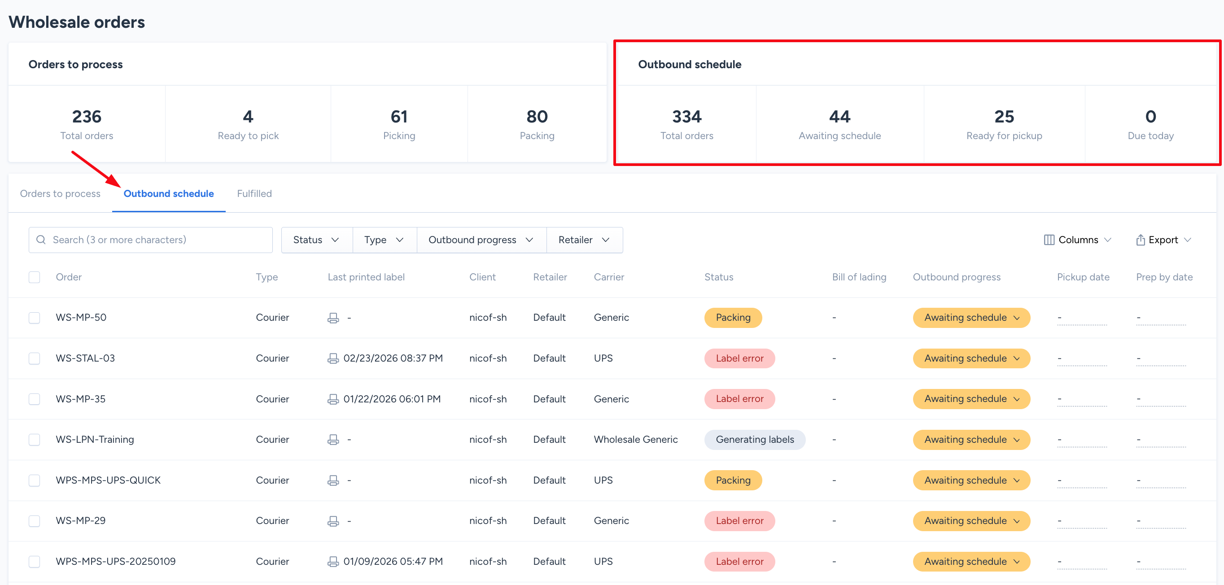Viewport: 1224px width, 585px height.
Task: Change WS-MP-50 Awaiting schedule progress badge
Action: tap(971, 318)
